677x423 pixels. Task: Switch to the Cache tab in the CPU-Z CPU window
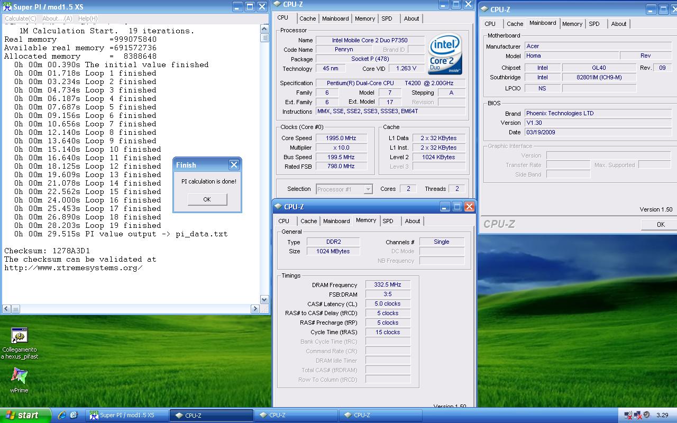[x=307, y=19]
